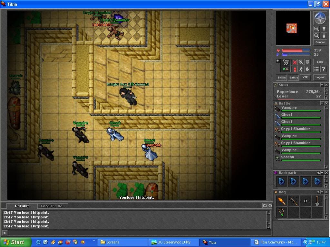Click the chat ignore circle icon
This screenshot has height=247, width=330.
270,206
